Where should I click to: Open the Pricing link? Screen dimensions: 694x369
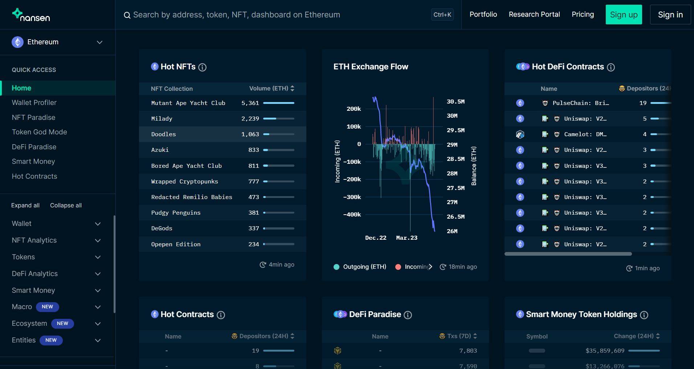pos(583,15)
